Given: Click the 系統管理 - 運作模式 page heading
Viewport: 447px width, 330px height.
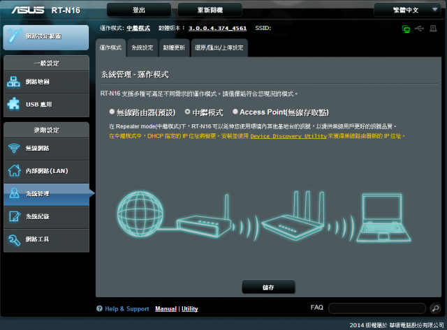Looking at the screenshot, I should pos(135,75).
